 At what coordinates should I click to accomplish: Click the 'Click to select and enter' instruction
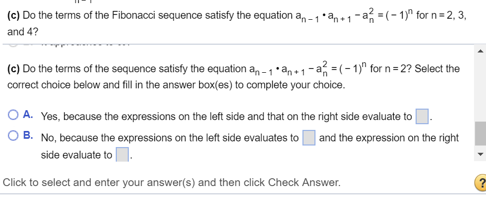[172, 182]
